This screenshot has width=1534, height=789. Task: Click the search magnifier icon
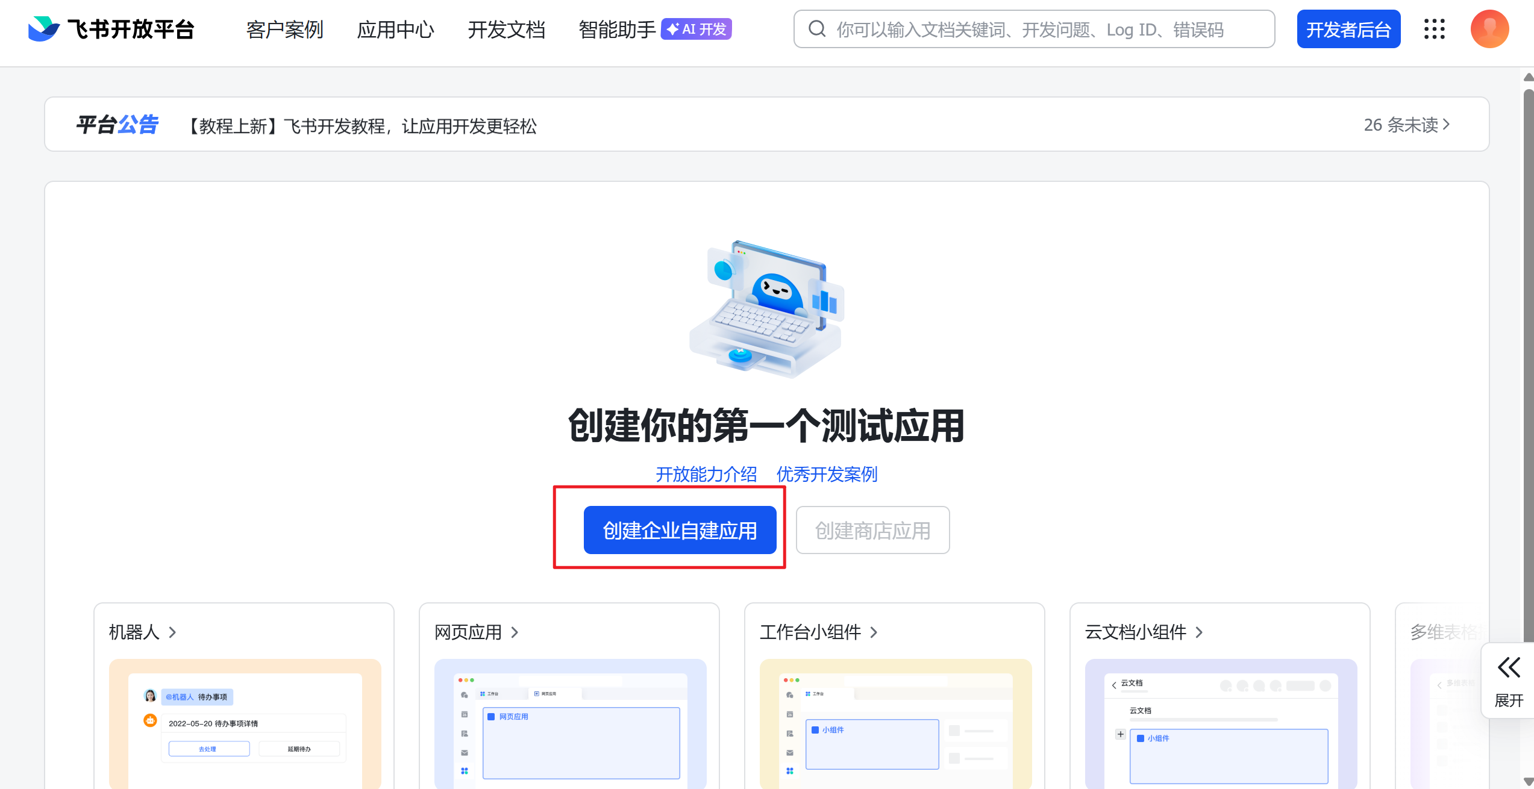coord(817,29)
